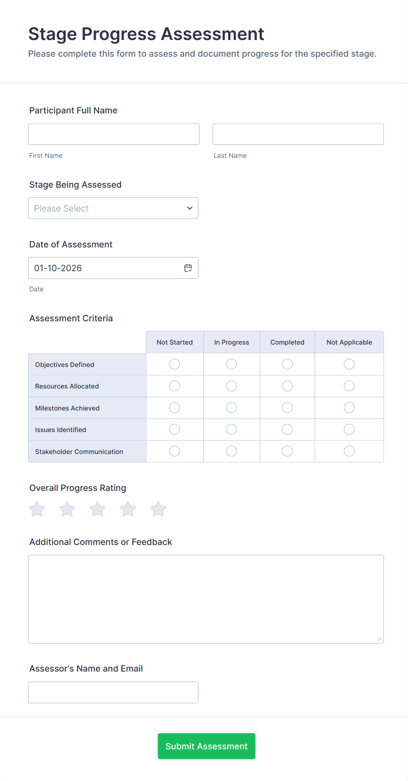Click the comments textarea resize handle
This screenshot has width=408, height=781.
tap(379, 639)
